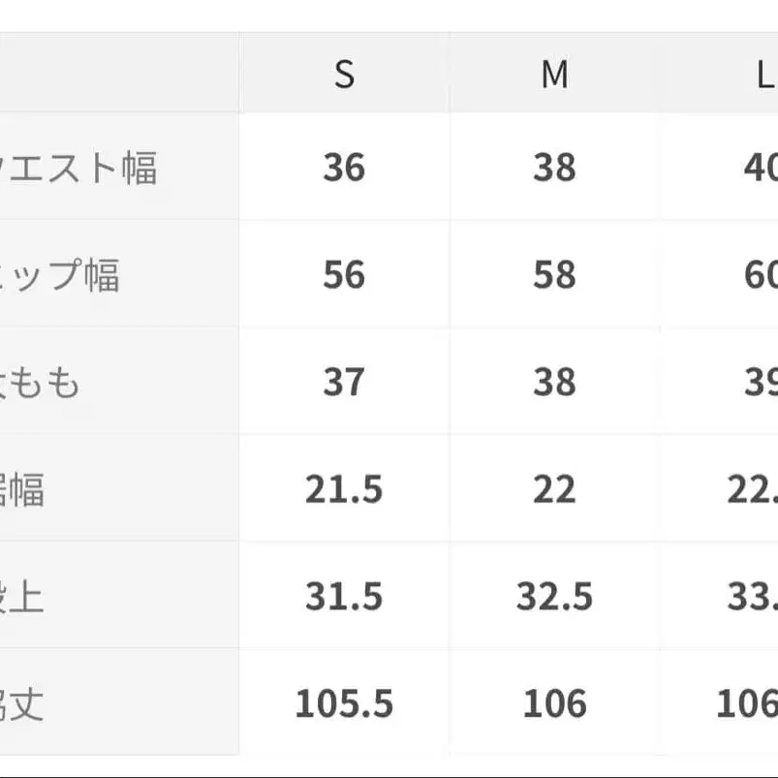Select the L hip value 60

click(x=761, y=275)
